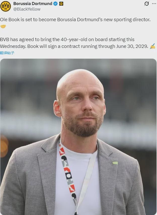Click the green lapel pin in the photo
Image resolution: width=157 pixels, height=215 pixels.
point(115,163)
